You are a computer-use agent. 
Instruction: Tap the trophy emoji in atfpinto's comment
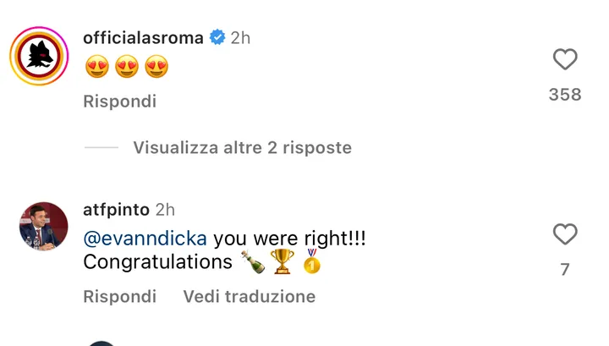(283, 261)
